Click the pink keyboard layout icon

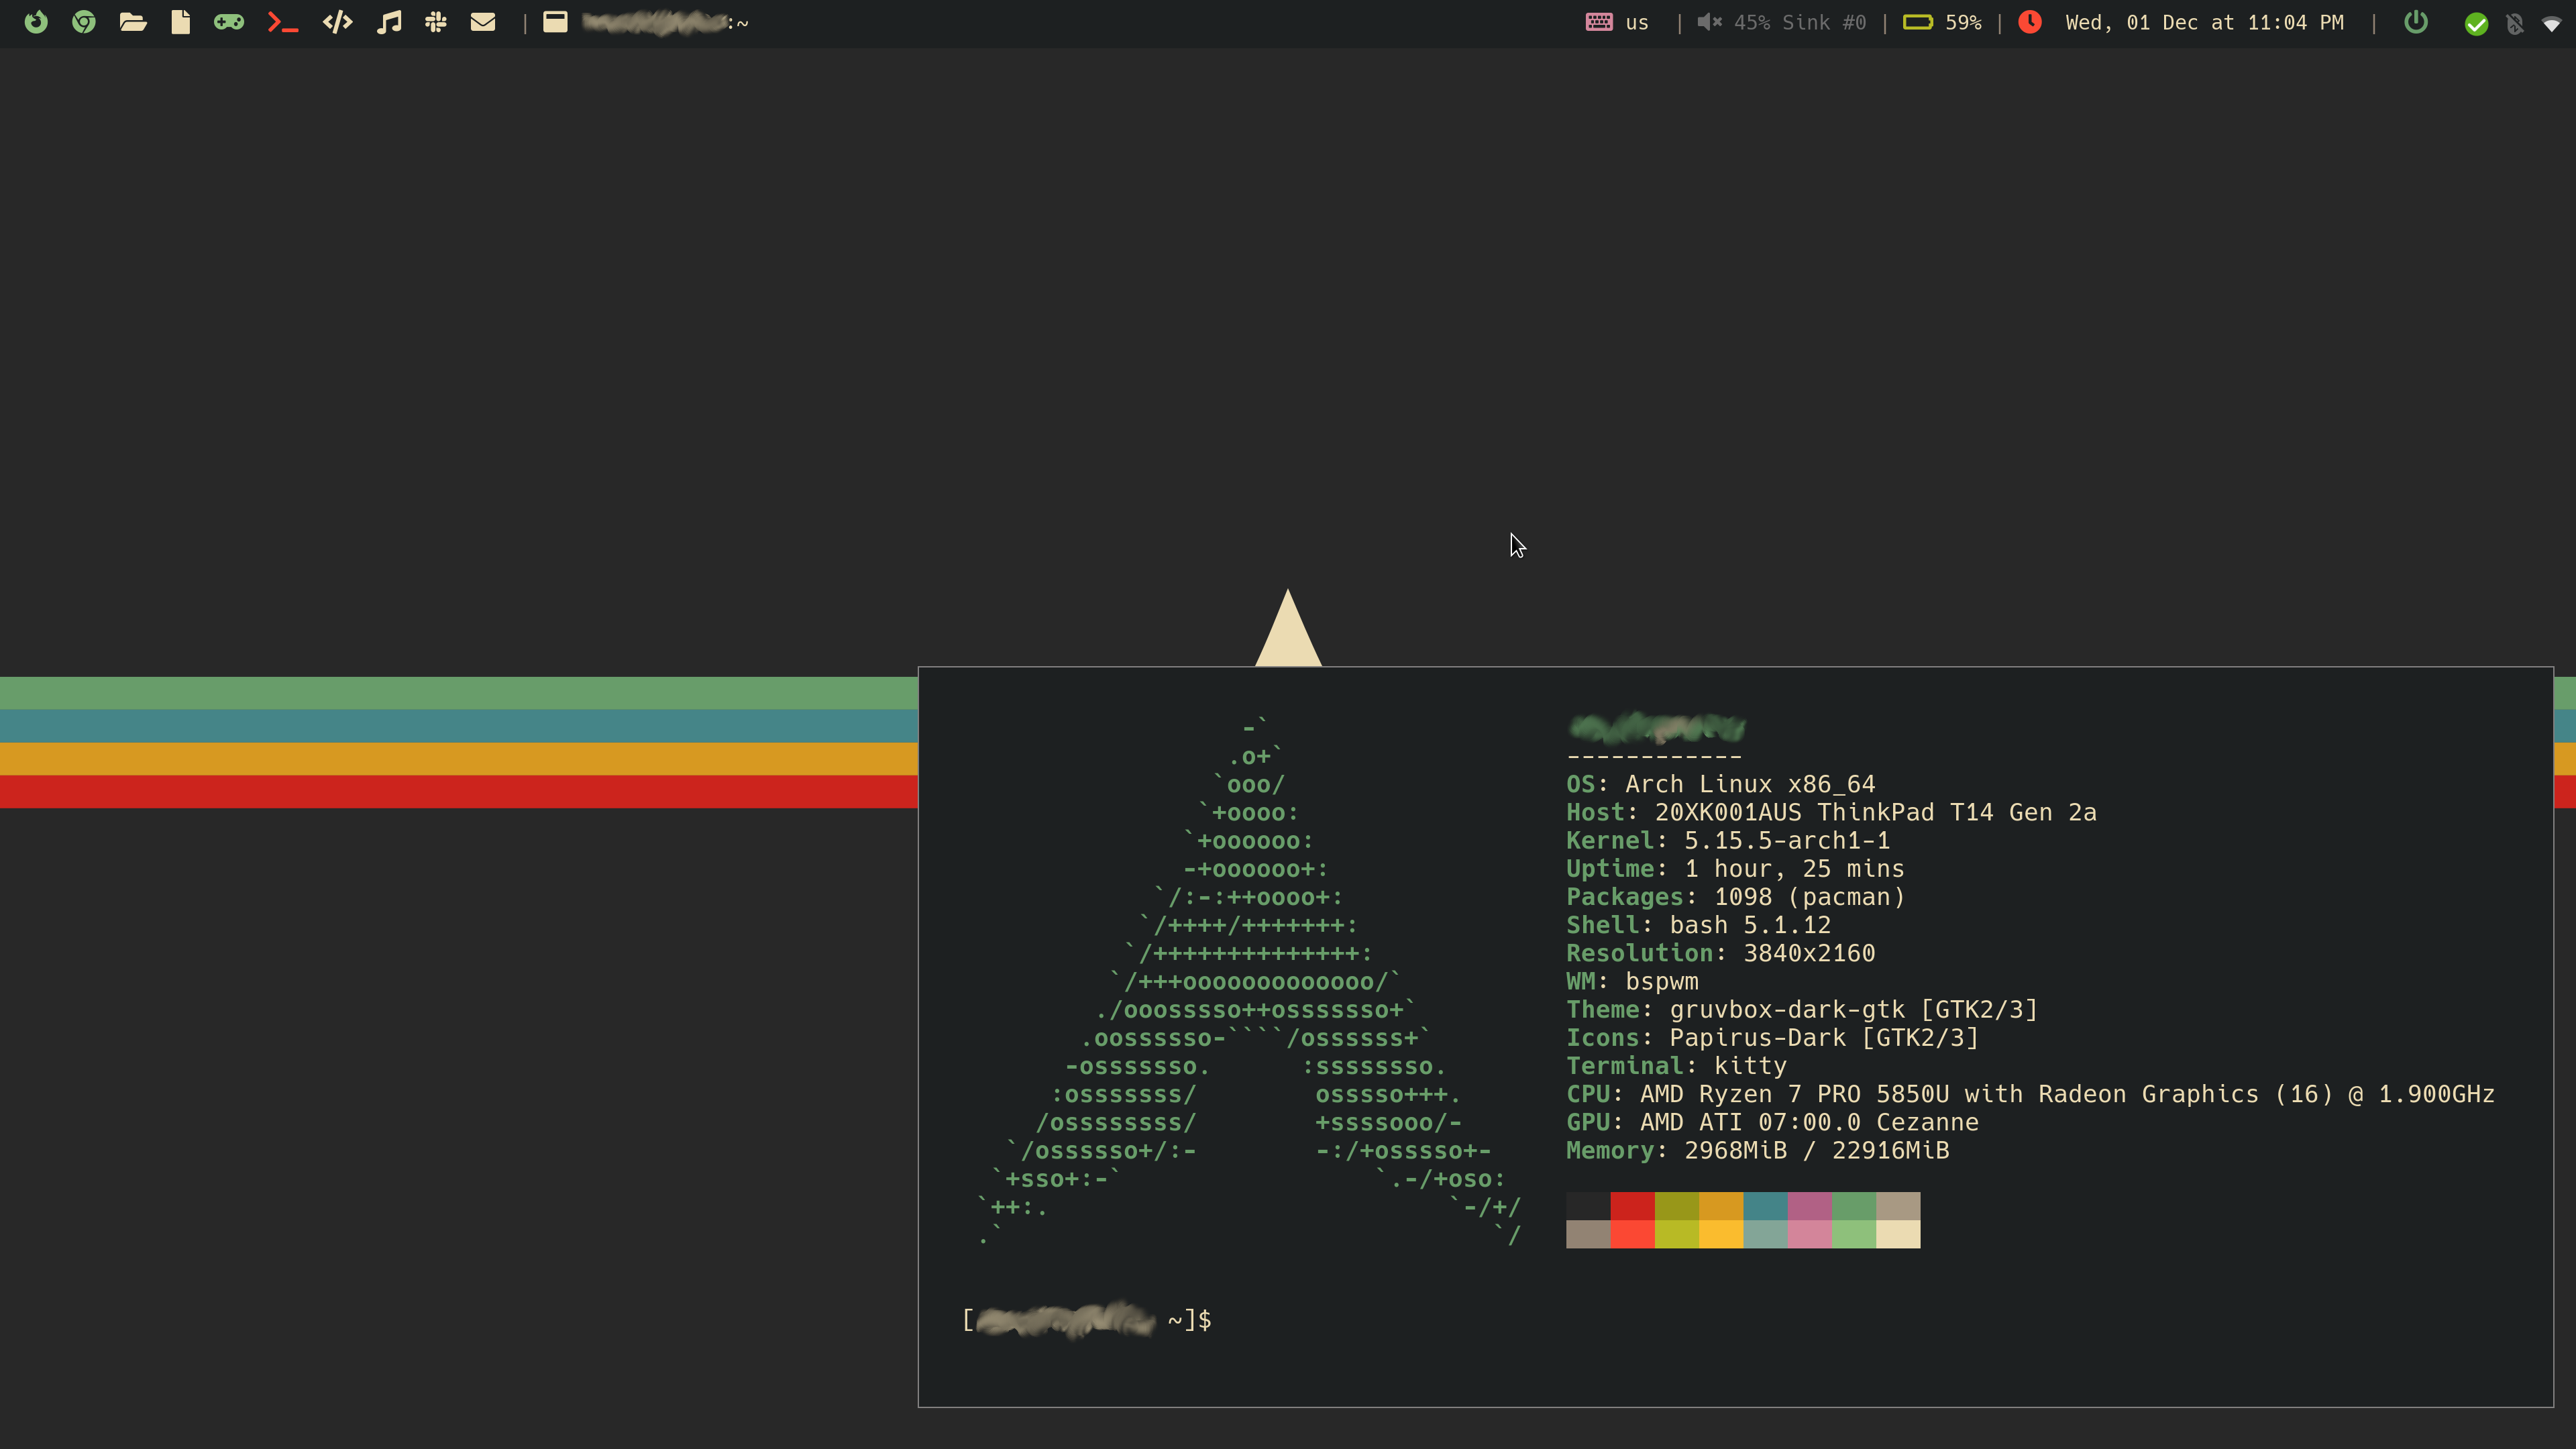pos(1599,22)
